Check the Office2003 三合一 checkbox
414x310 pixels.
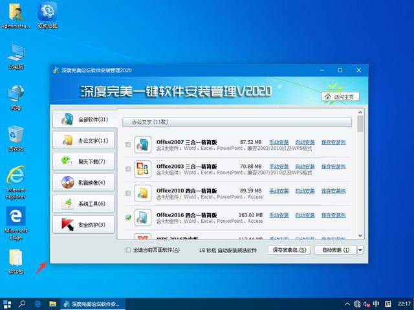[x=128, y=169]
